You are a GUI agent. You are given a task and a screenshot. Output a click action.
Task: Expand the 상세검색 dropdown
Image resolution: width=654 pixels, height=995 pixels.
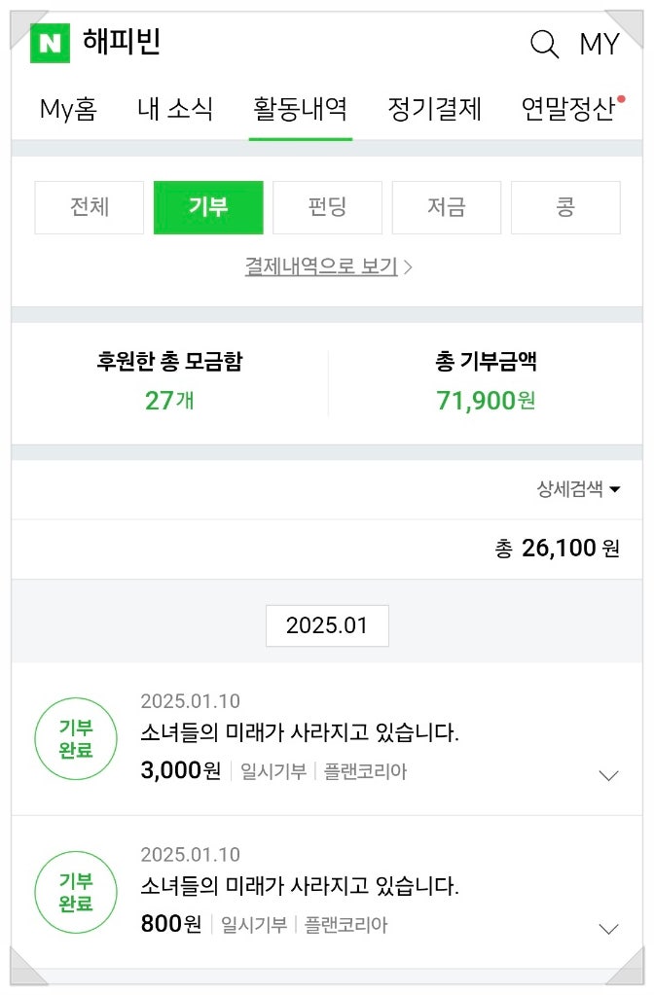tap(578, 489)
